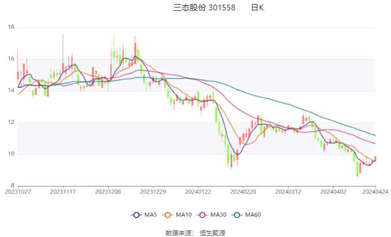The height and width of the screenshot is (237, 391).
Task: Hide the MA5 line via its label
Action: pyautogui.click(x=151, y=215)
